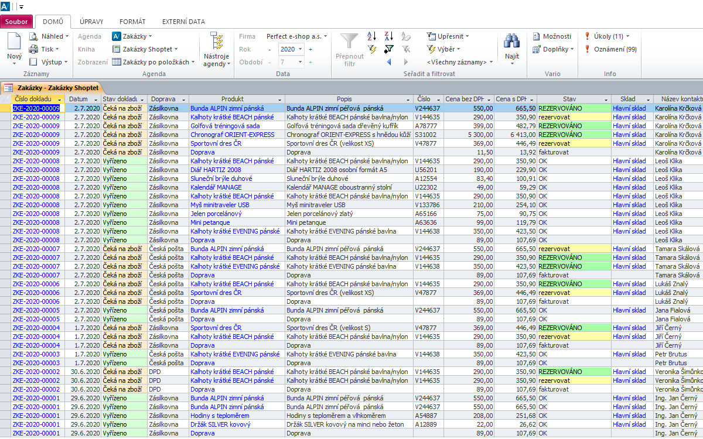Open the Firma Perfect e-shop a.s. dropdown
The width and height of the screenshot is (703, 439).
click(x=296, y=36)
